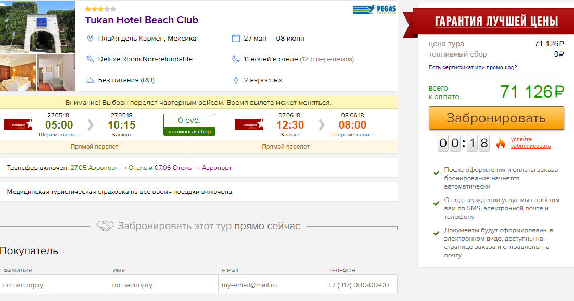Click the calendar dates icon
This screenshot has width=574, height=301.
(x=236, y=39)
